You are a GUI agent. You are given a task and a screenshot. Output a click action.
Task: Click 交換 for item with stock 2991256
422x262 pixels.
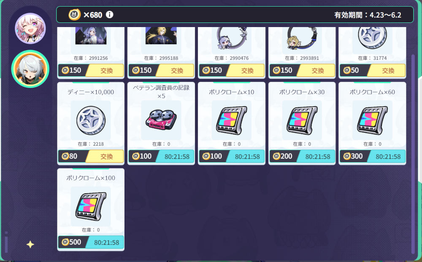point(105,70)
